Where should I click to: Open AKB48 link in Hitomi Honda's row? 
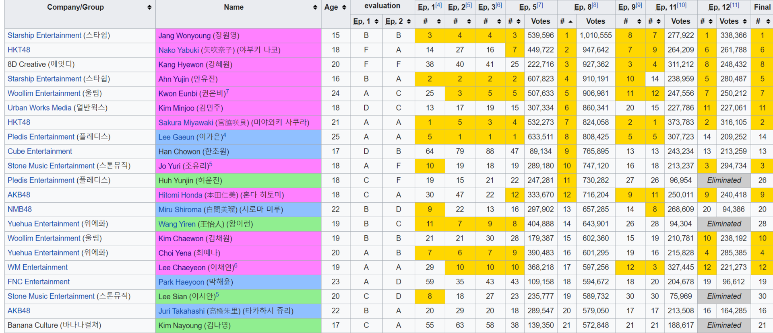(x=19, y=195)
